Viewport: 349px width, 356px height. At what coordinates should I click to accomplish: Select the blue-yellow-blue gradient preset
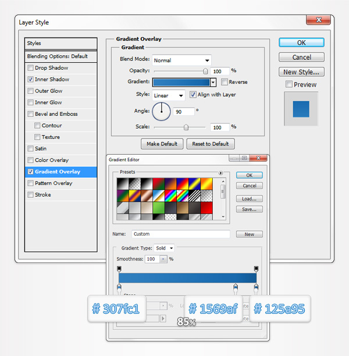[x=195, y=184]
